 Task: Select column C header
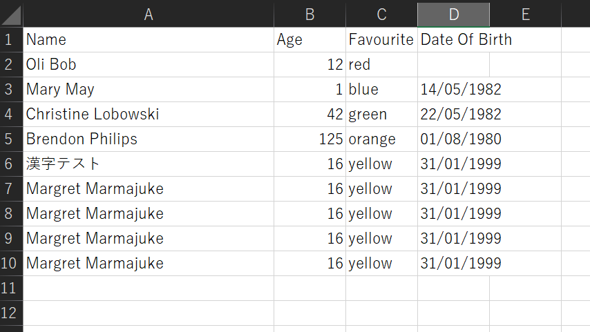[381, 14]
